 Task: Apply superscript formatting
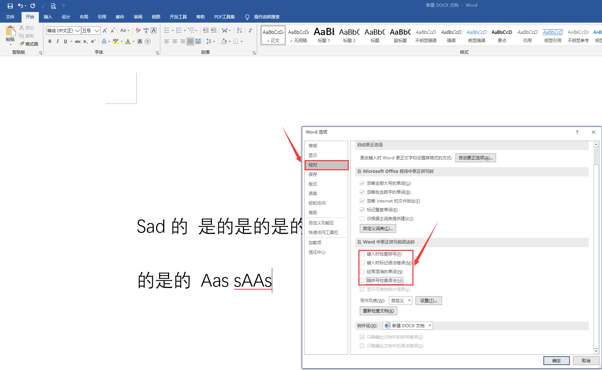[x=93, y=41]
